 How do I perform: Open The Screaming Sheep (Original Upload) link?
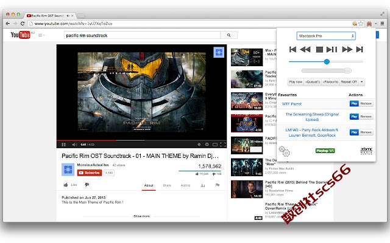click(x=312, y=117)
